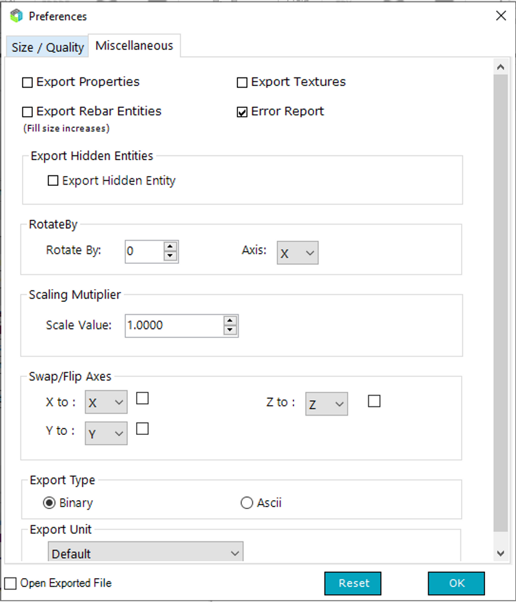Decrease the Rotate By value with the down arrow

point(170,256)
